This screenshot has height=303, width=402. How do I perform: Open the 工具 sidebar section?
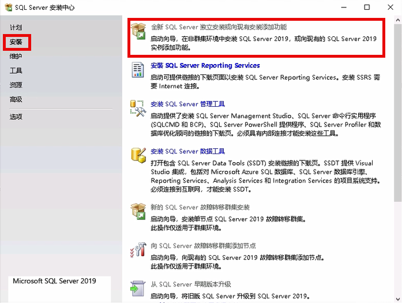16,71
